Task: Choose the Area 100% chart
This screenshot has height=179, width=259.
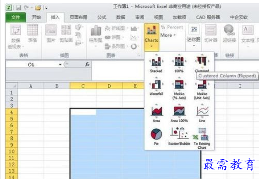Action: (179, 113)
